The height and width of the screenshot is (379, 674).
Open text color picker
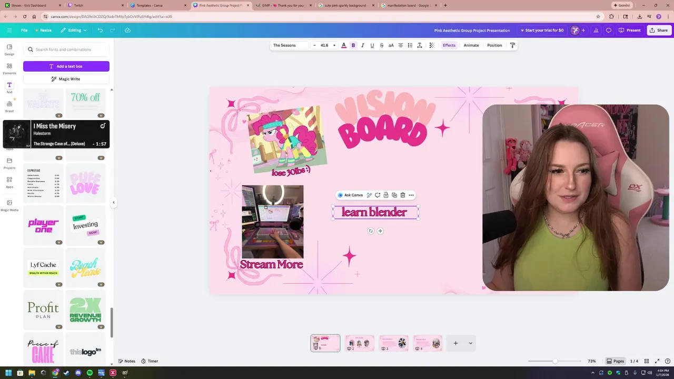pyautogui.click(x=344, y=45)
